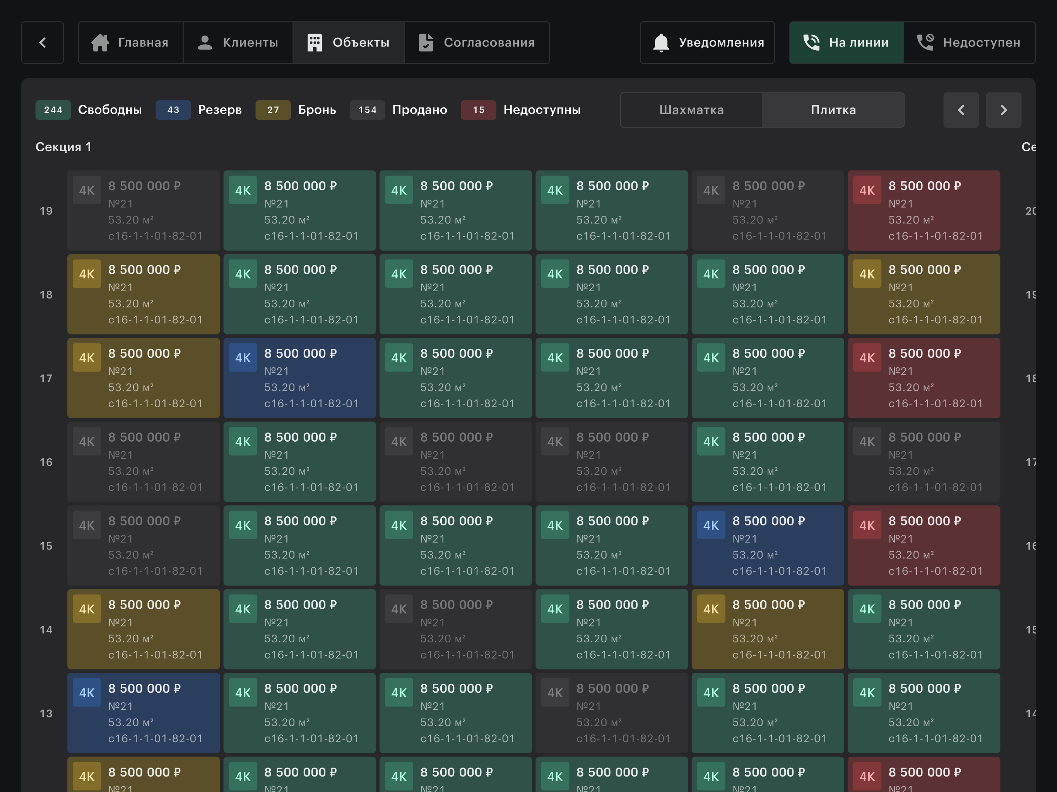The image size is (1057, 792).
Task: Click the back arrow in top bar
Action: (x=43, y=43)
